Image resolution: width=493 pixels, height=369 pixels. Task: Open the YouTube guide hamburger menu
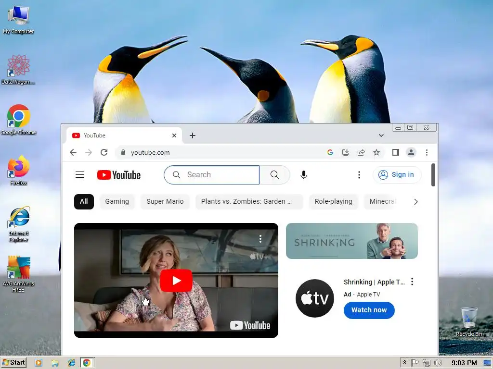[x=80, y=175]
